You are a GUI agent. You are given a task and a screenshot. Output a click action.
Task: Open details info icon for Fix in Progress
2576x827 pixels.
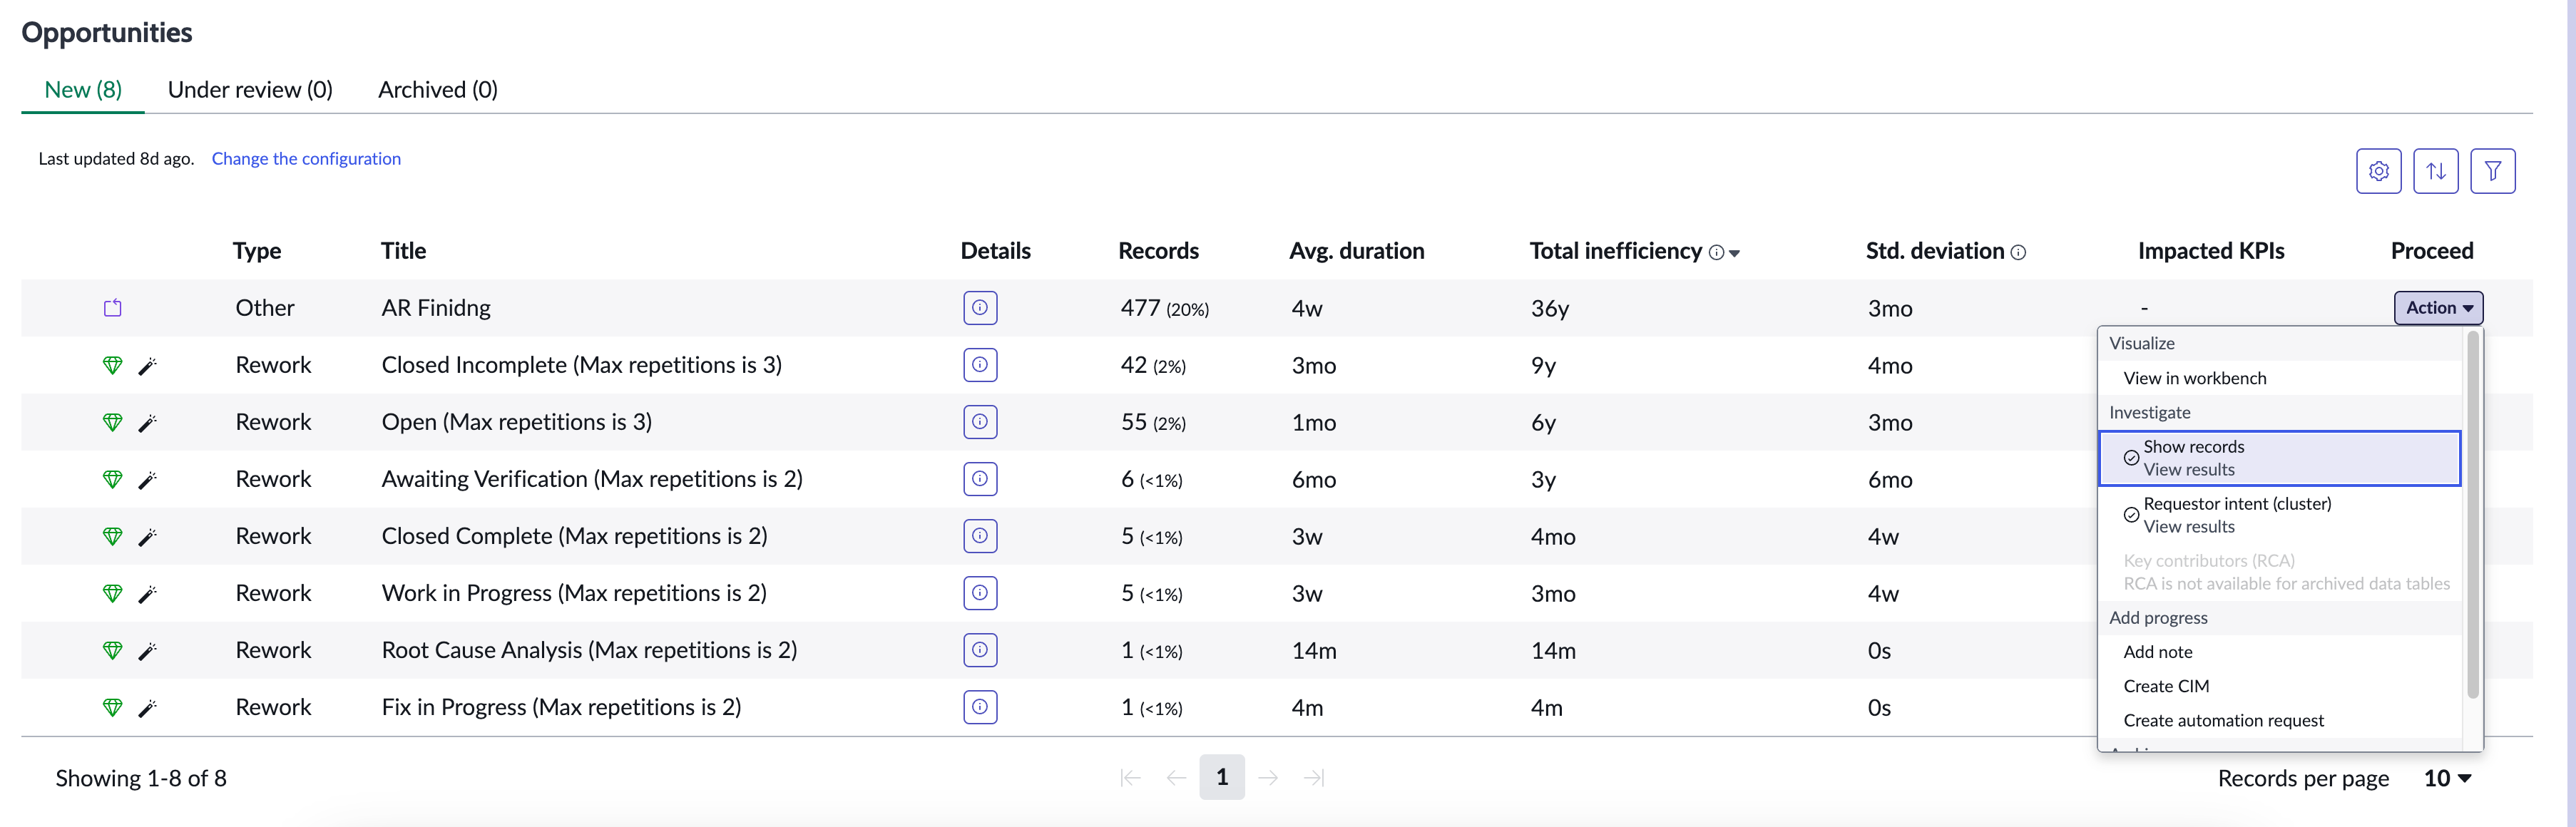point(980,707)
